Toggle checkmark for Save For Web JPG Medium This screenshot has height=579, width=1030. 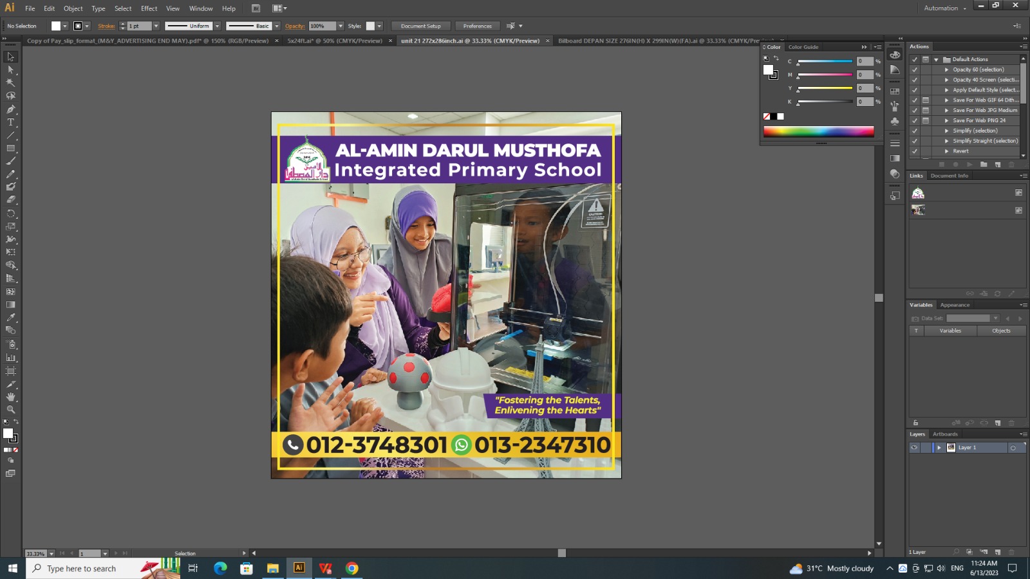[915, 110]
